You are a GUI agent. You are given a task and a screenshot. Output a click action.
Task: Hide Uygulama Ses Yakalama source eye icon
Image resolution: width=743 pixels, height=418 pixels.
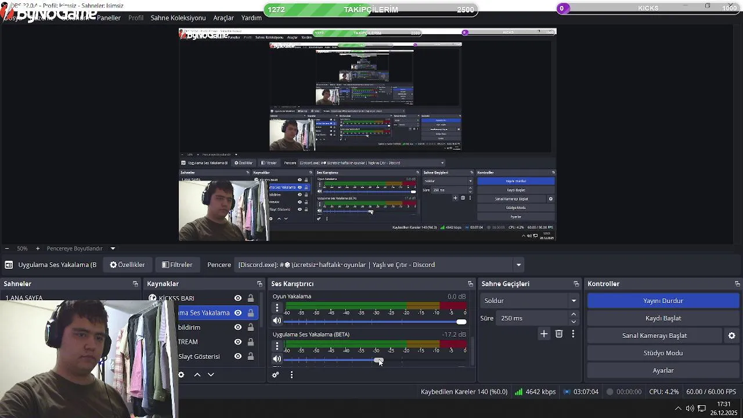pyautogui.click(x=238, y=313)
